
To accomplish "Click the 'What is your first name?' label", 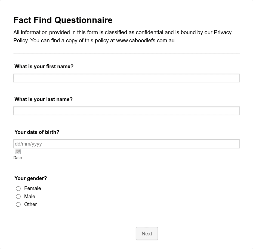I will point(44,66).
